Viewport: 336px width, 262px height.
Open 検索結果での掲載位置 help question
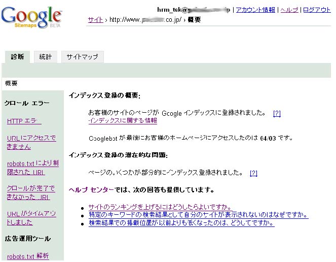pyautogui.click(x=181, y=223)
